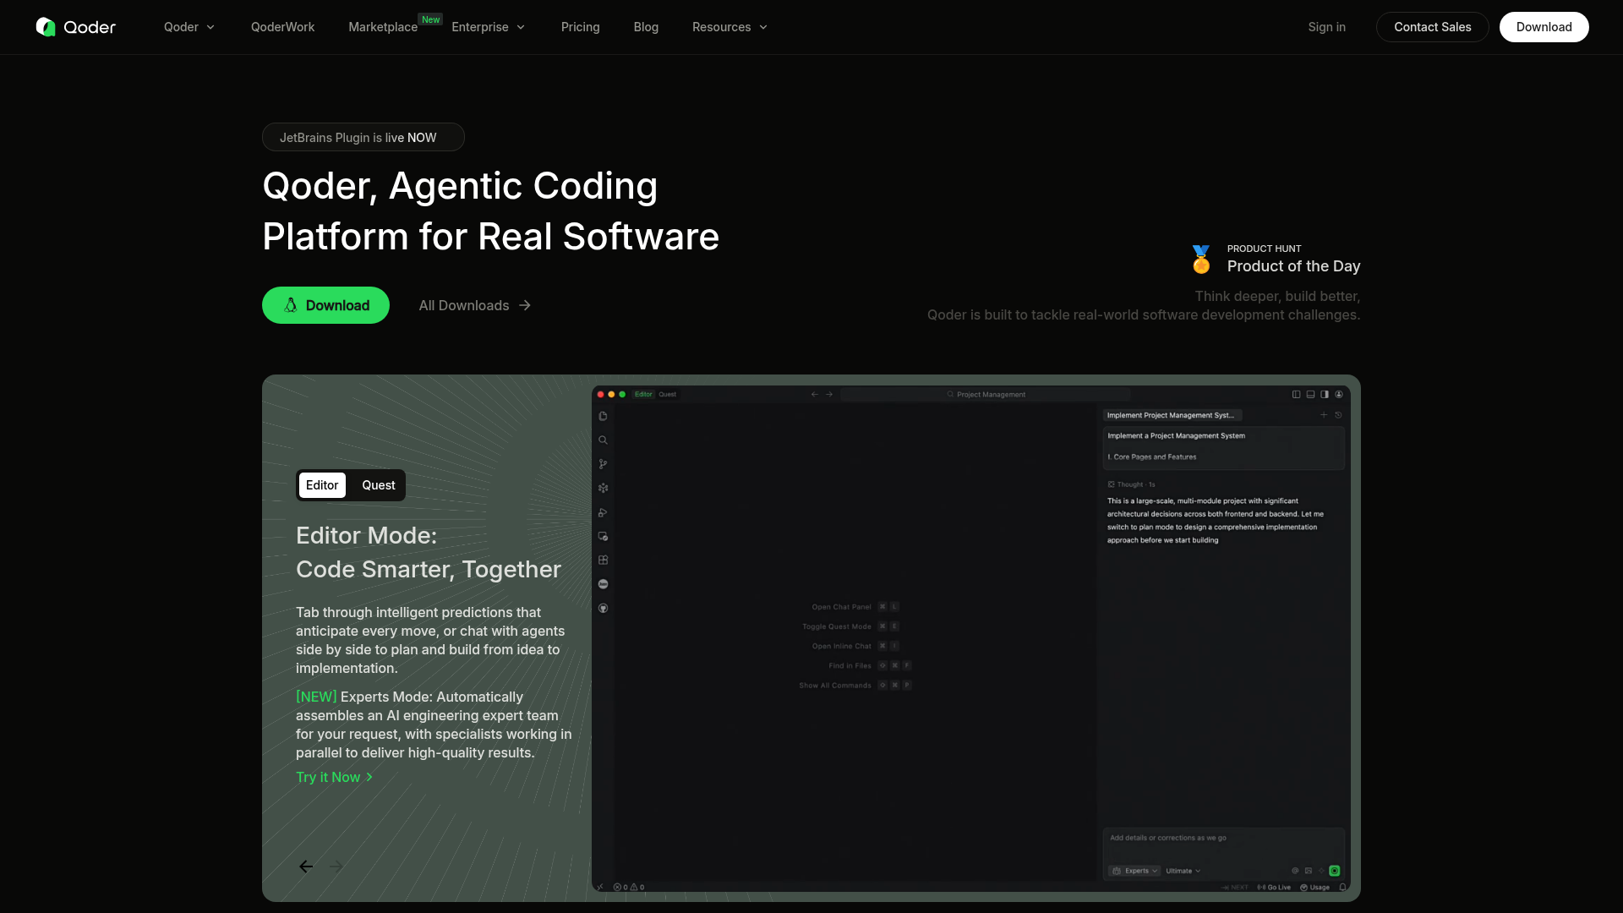Click the Contact Sales button
This screenshot has height=913, width=1623.
point(1433,27)
